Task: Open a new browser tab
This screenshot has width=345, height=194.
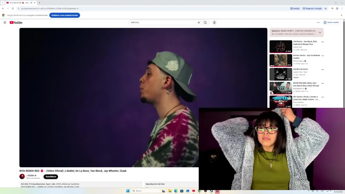Action: [x=39, y=3]
